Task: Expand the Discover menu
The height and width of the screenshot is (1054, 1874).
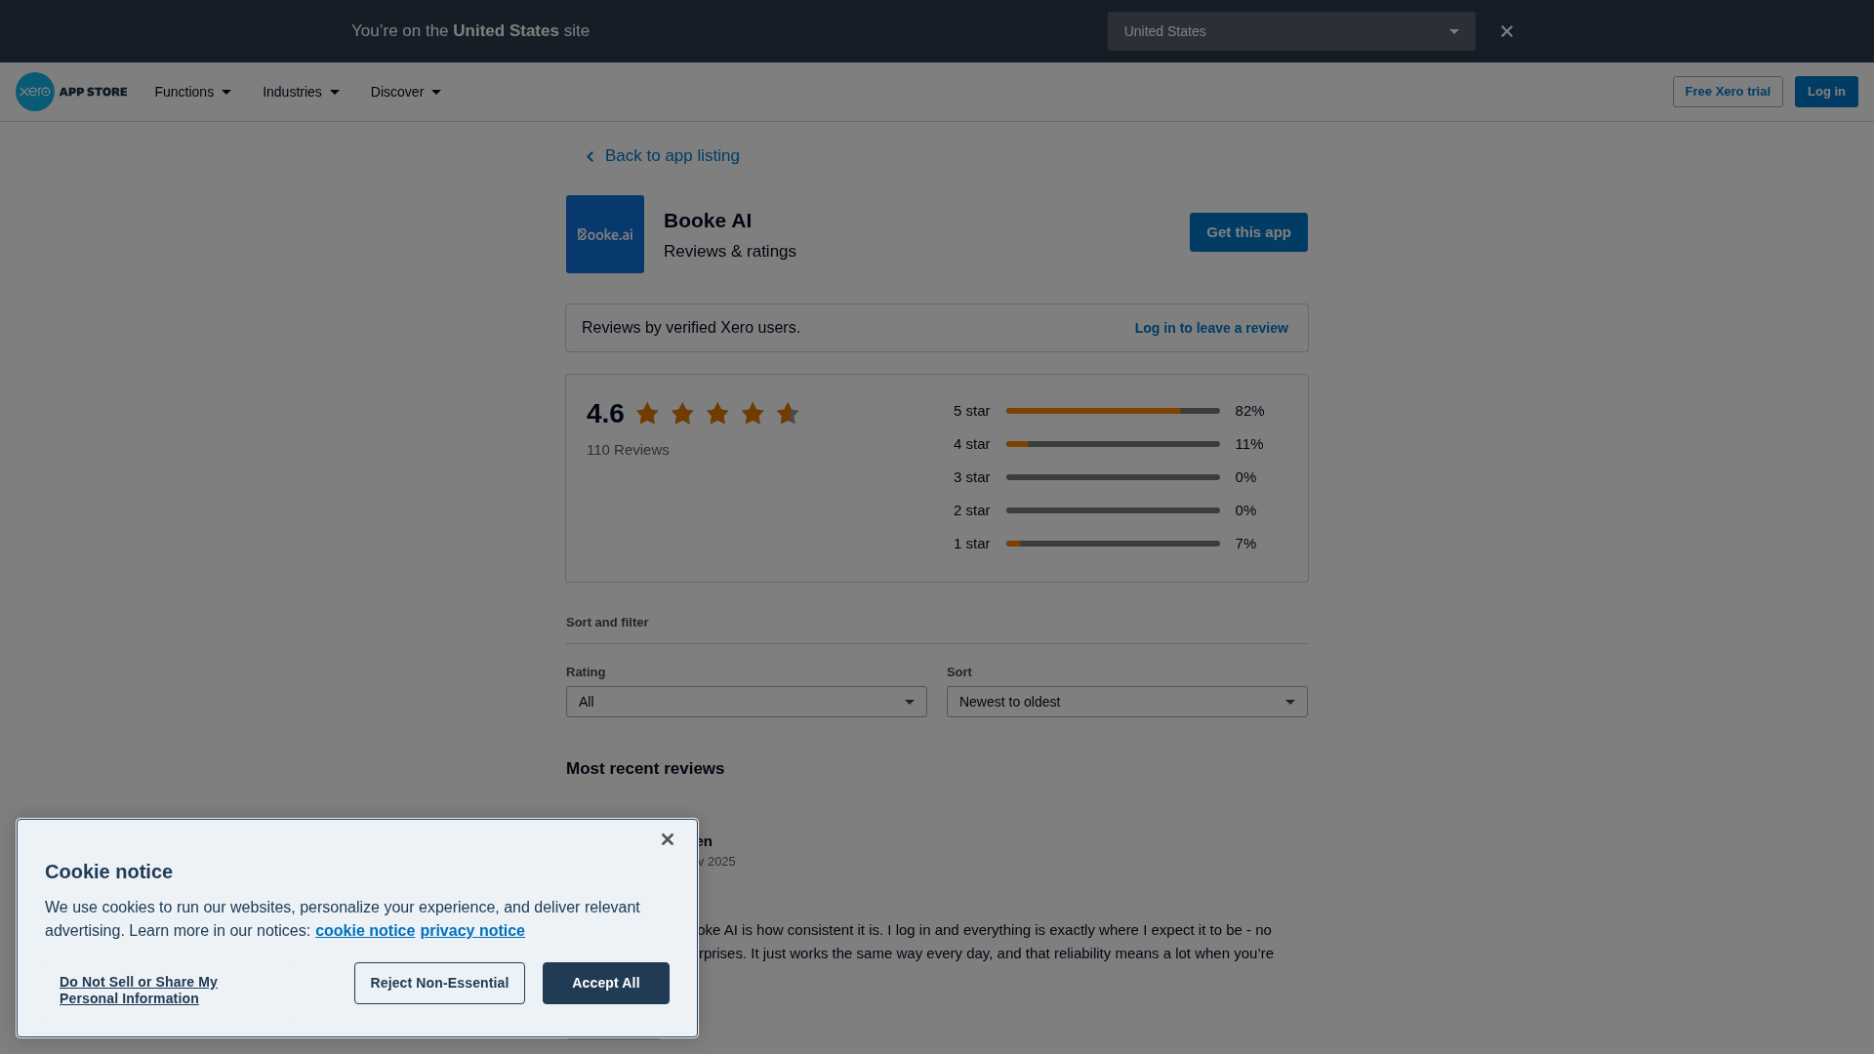Action: tap(406, 92)
